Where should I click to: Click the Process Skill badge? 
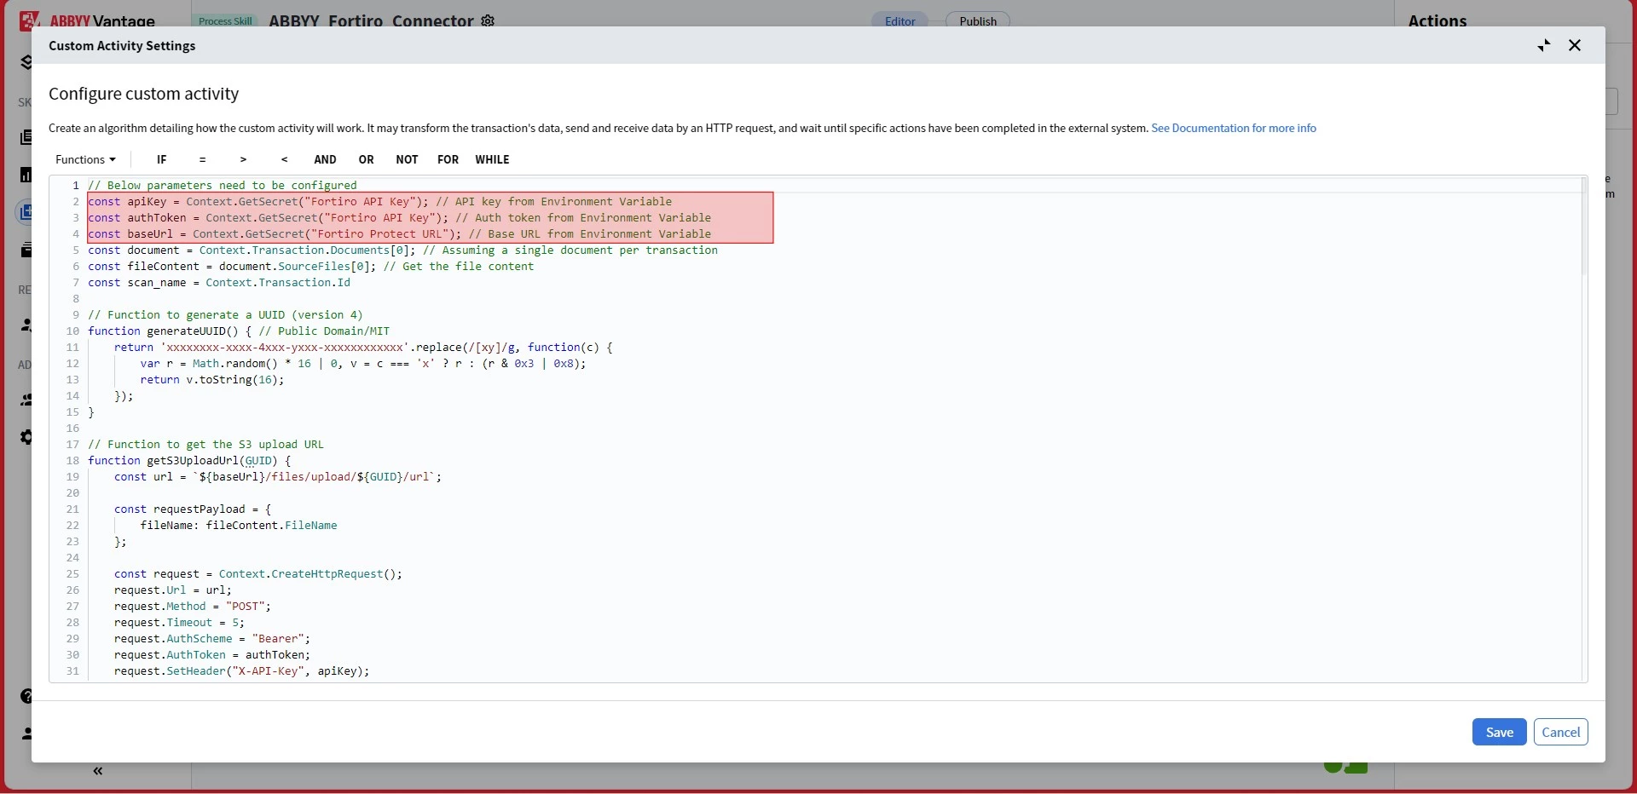point(225,21)
